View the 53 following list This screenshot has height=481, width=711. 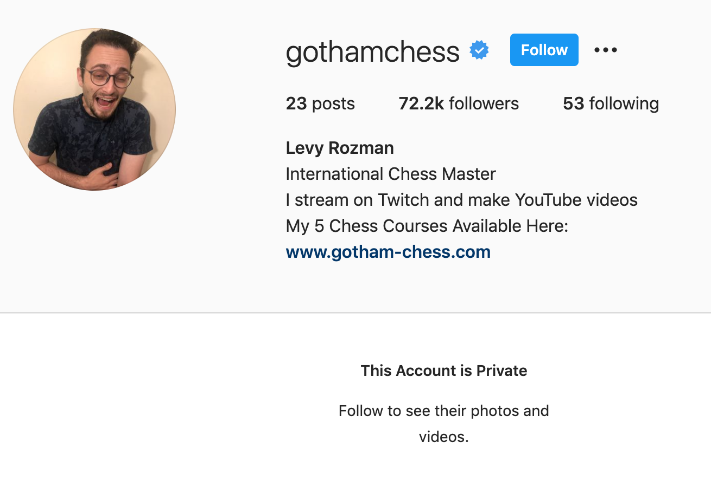pos(611,103)
